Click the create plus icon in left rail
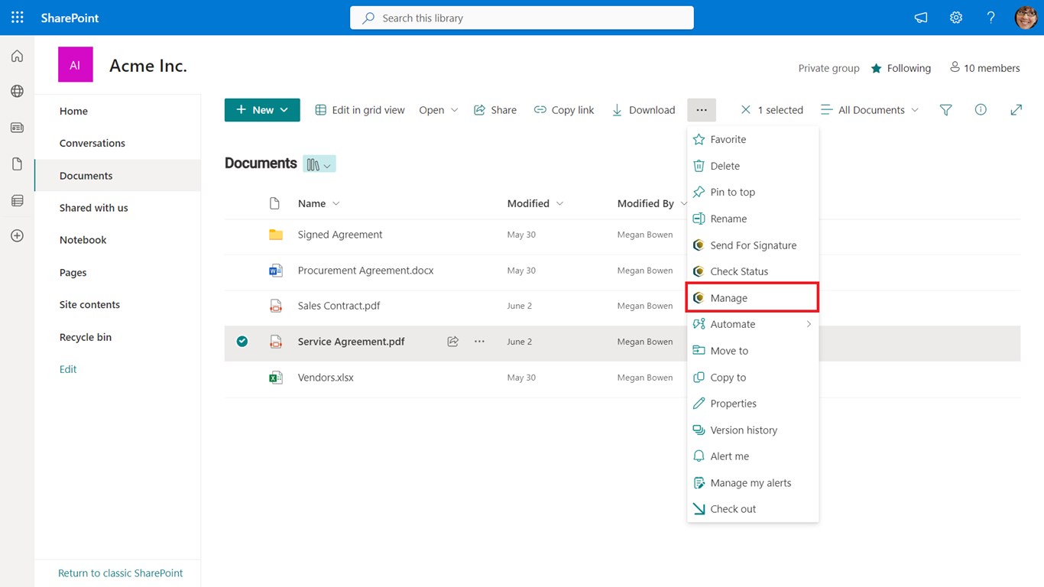This screenshot has height=587, width=1044. [17, 236]
